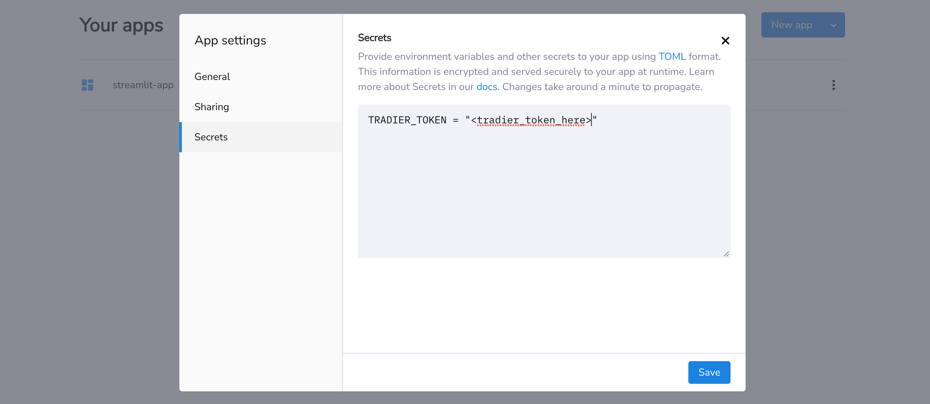Open the Secrets docs link
930x404 pixels.
pos(487,87)
